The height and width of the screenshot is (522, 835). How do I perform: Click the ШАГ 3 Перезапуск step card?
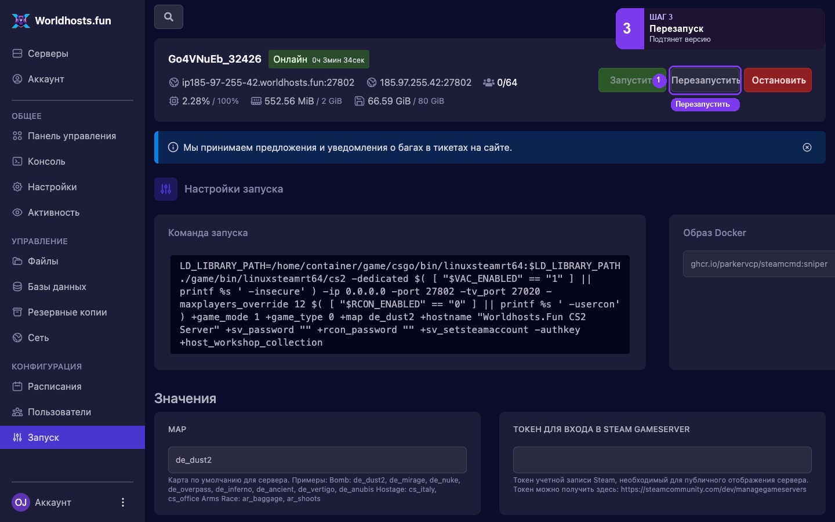720,28
